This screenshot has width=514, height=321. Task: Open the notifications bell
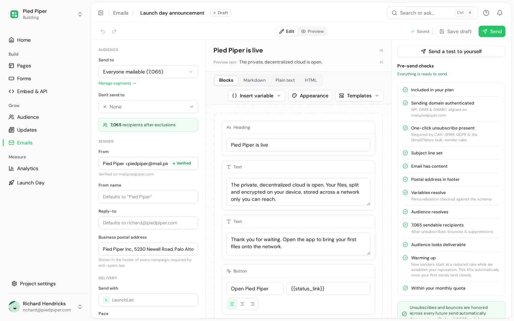tap(500, 13)
